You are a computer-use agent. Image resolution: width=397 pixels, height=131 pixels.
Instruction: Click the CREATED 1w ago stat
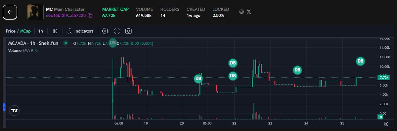196,12
